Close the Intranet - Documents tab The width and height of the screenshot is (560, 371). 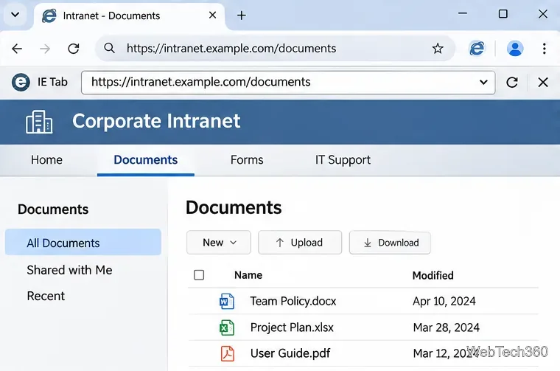pos(212,15)
